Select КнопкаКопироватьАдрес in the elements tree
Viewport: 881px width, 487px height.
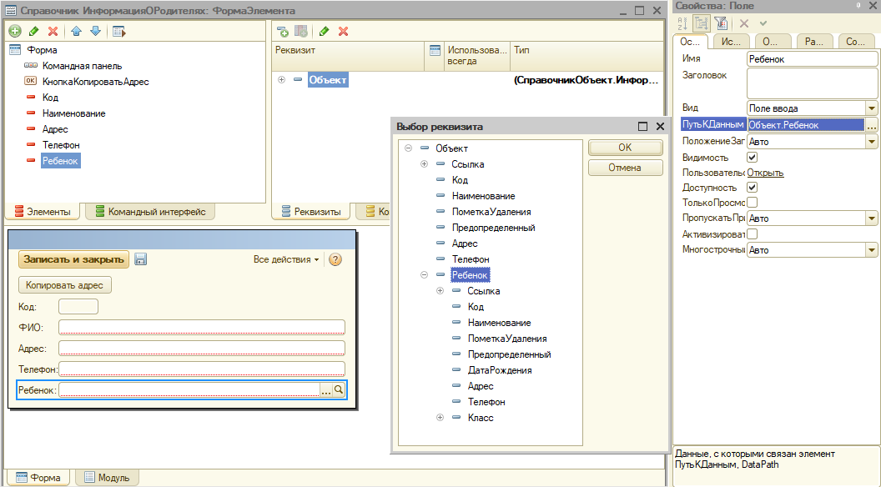[95, 82]
